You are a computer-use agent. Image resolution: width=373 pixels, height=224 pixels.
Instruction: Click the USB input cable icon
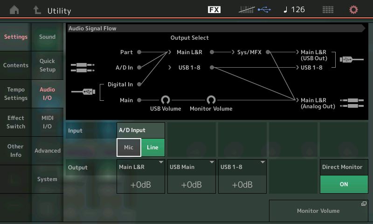pyautogui.click(x=83, y=91)
